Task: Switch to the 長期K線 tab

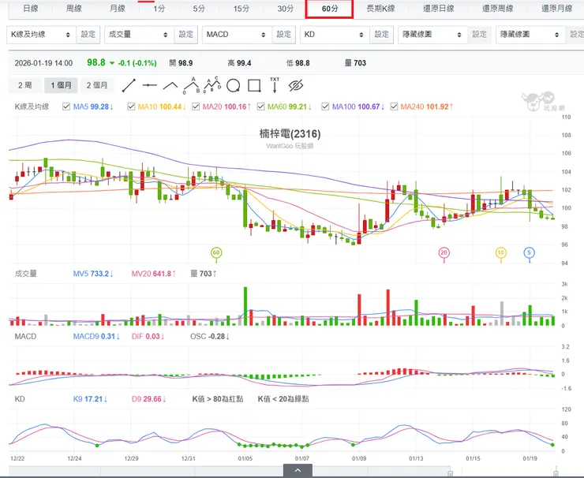Action: (380, 9)
